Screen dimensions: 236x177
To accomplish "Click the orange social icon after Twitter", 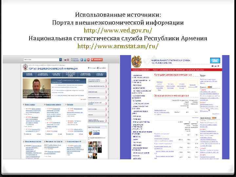I will coord(88,60).
